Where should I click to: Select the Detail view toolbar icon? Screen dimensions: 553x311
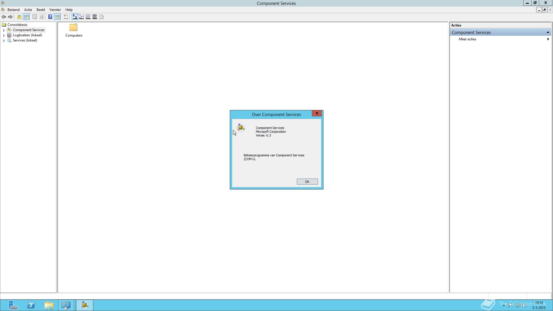pyautogui.click(x=95, y=17)
